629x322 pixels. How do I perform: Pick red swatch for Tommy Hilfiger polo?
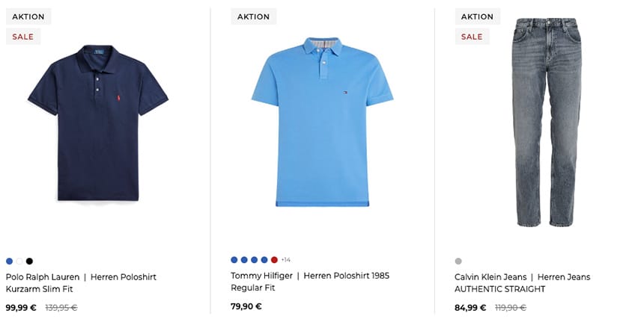tap(274, 259)
